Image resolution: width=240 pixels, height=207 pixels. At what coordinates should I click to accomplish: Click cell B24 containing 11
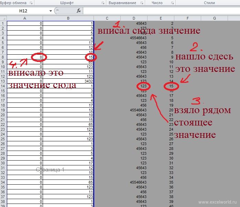pyautogui.click(x=68, y=134)
